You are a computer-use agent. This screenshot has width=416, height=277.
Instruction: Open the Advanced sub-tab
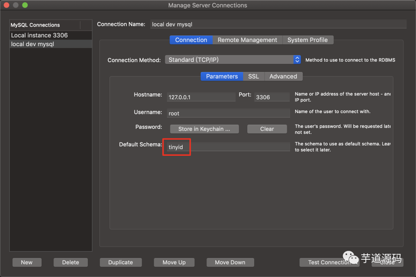[283, 76]
